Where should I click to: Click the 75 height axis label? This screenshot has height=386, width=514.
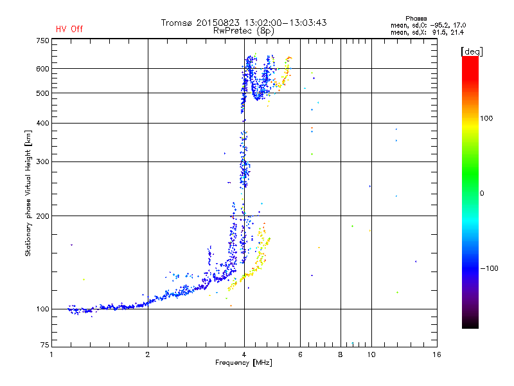[45, 345]
